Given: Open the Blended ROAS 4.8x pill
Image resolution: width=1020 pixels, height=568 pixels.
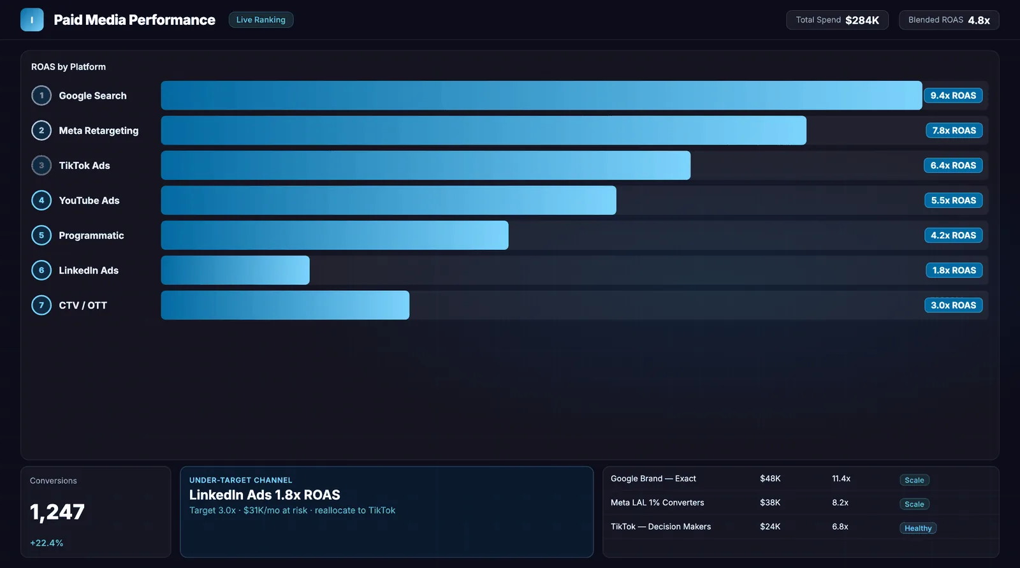Looking at the screenshot, I should pos(949,20).
